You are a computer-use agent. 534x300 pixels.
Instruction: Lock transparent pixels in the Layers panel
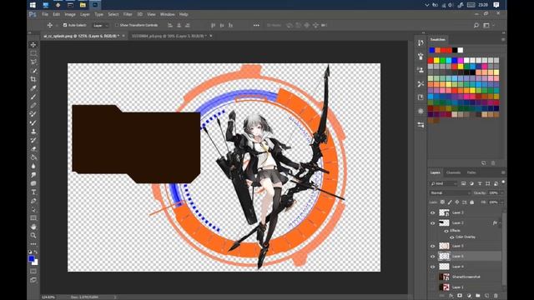[442, 202]
